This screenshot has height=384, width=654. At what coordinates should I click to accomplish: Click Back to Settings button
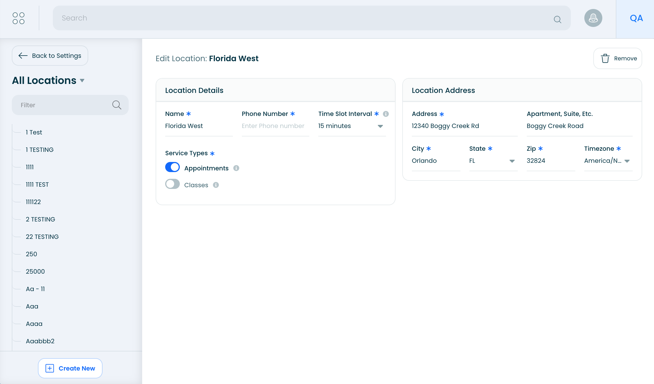tap(50, 56)
